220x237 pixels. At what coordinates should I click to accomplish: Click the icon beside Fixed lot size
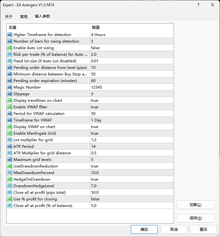coord(9,61)
